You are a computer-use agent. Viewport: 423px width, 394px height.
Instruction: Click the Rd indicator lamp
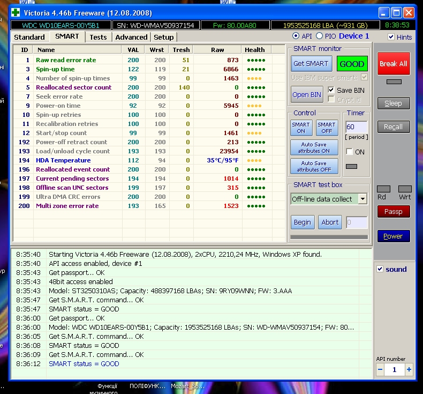(x=383, y=189)
